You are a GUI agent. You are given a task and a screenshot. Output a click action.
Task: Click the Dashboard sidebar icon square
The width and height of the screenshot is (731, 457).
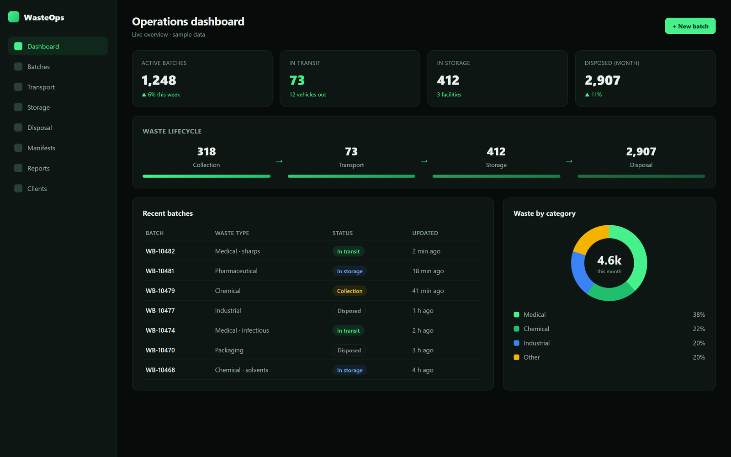(x=18, y=46)
